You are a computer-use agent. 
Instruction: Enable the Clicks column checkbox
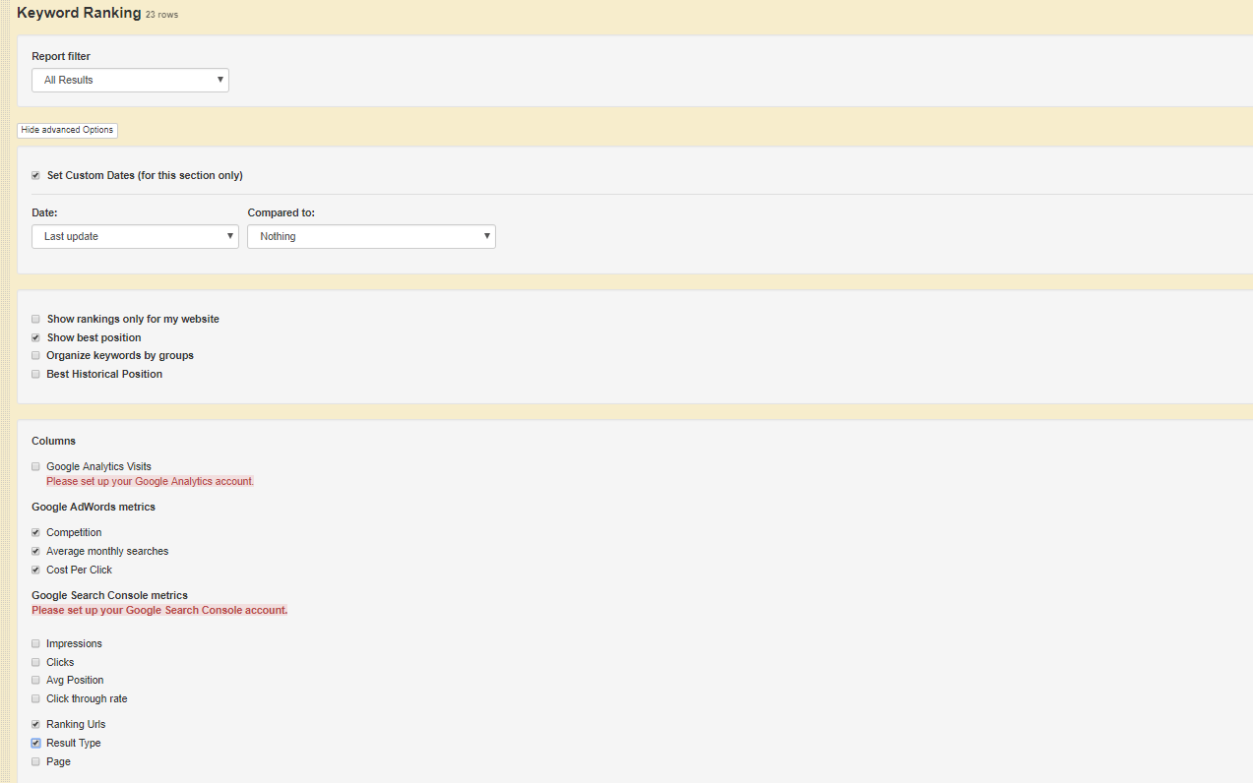36,663
